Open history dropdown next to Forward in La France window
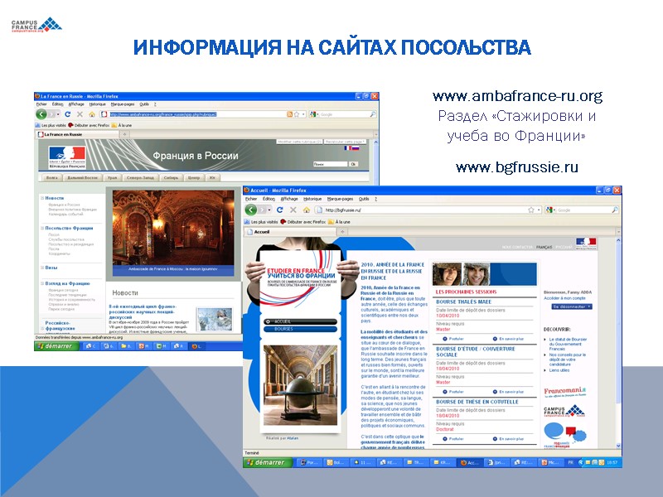 tap(58, 114)
